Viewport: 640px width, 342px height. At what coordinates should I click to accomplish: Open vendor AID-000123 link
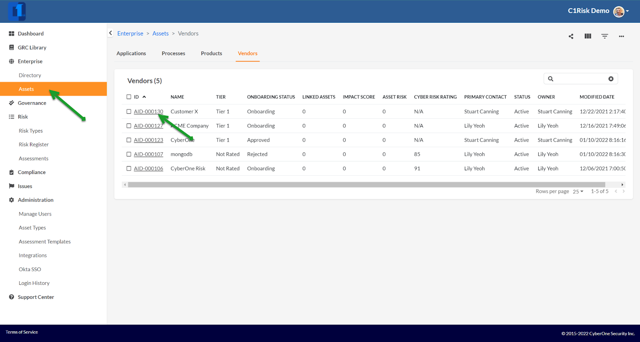pyautogui.click(x=148, y=140)
